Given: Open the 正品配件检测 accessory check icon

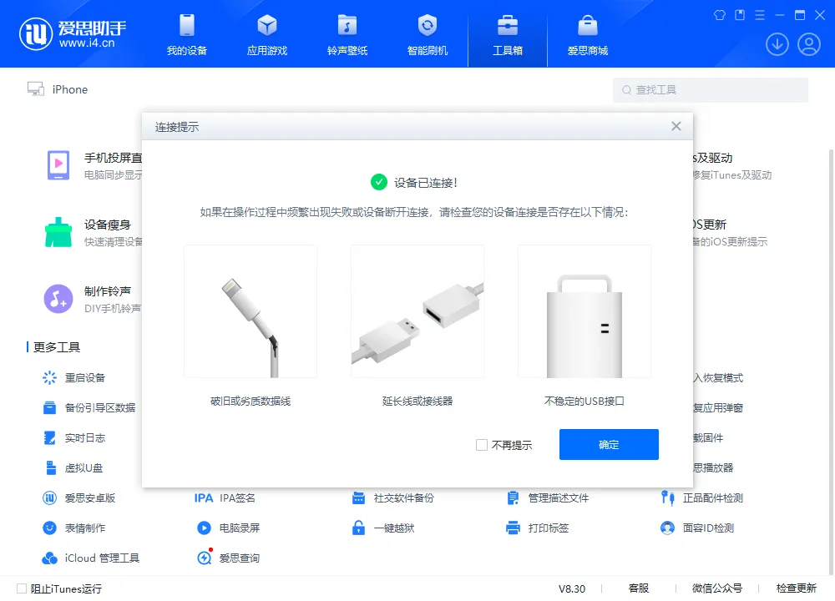Looking at the screenshot, I should click(x=667, y=498).
